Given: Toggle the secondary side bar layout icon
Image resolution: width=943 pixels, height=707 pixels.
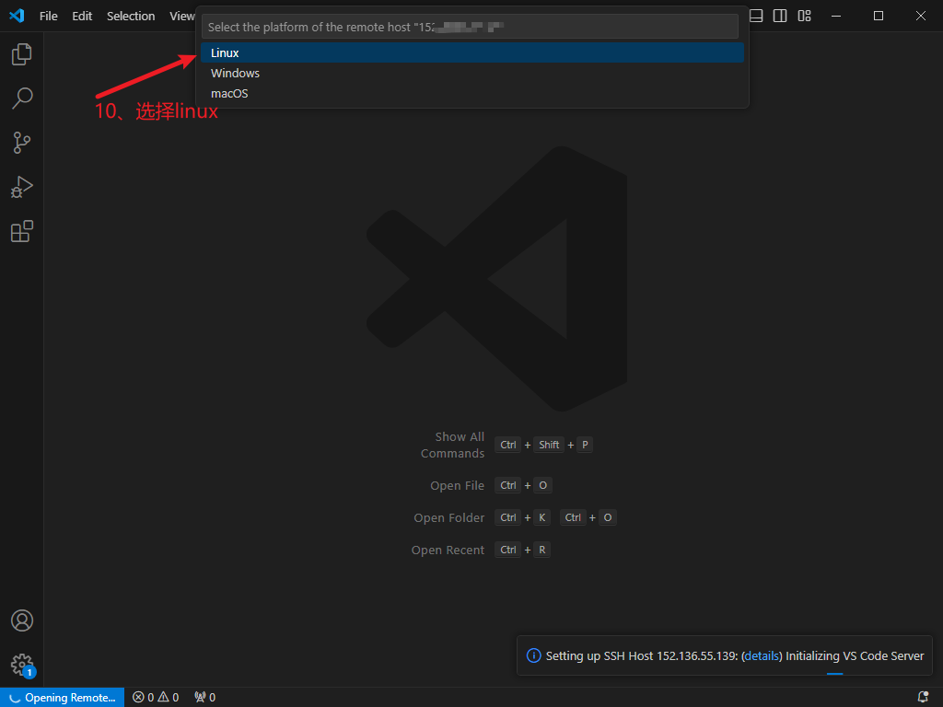Looking at the screenshot, I should (x=780, y=16).
